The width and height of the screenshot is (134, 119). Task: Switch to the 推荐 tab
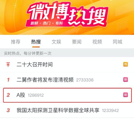tap(16, 42)
